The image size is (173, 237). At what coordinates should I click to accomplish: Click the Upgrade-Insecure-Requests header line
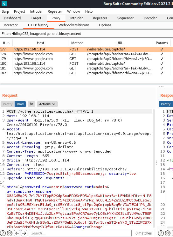[x=38, y=178]
